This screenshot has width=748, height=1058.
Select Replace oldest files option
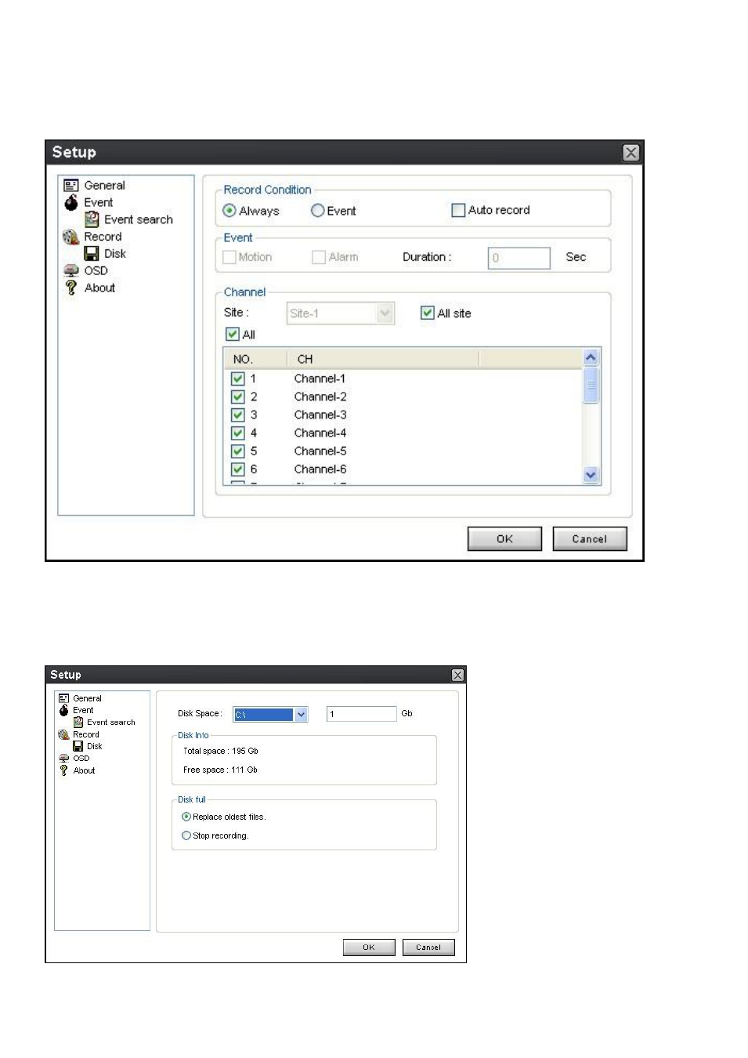[186, 817]
